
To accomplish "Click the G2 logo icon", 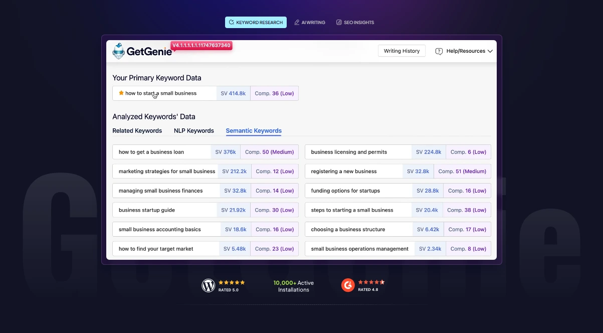I will coord(348,285).
